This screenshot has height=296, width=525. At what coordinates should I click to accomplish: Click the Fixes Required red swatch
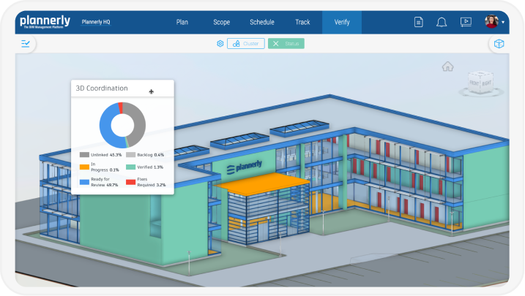coord(130,182)
